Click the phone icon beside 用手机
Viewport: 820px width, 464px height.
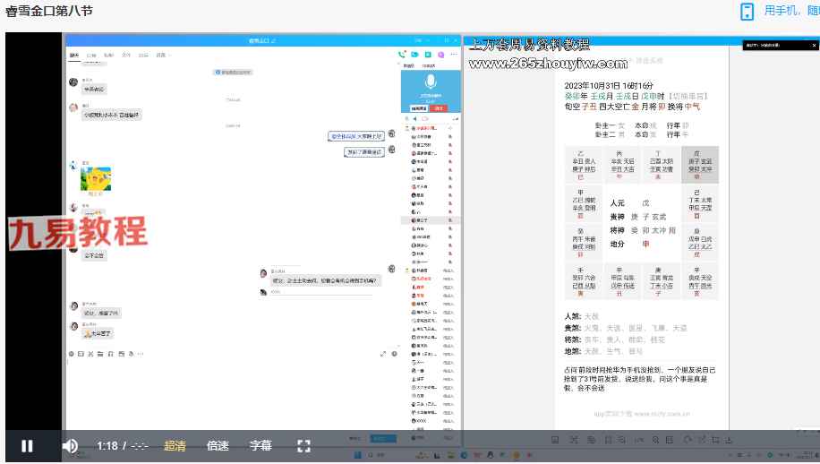pyautogui.click(x=747, y=11)
